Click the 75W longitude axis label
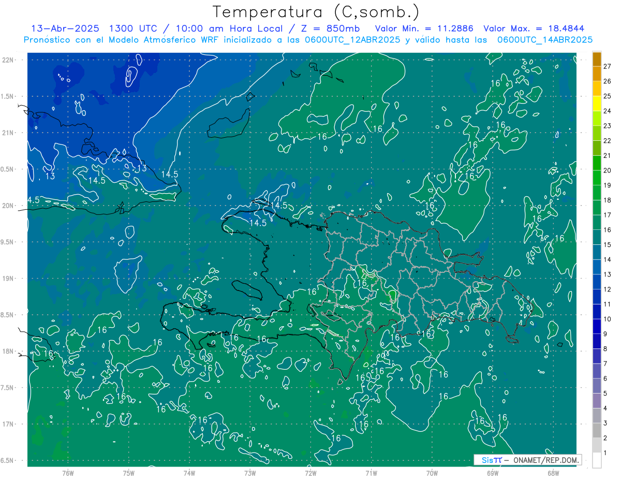This screenshot has width=621, height=480. 129,473
